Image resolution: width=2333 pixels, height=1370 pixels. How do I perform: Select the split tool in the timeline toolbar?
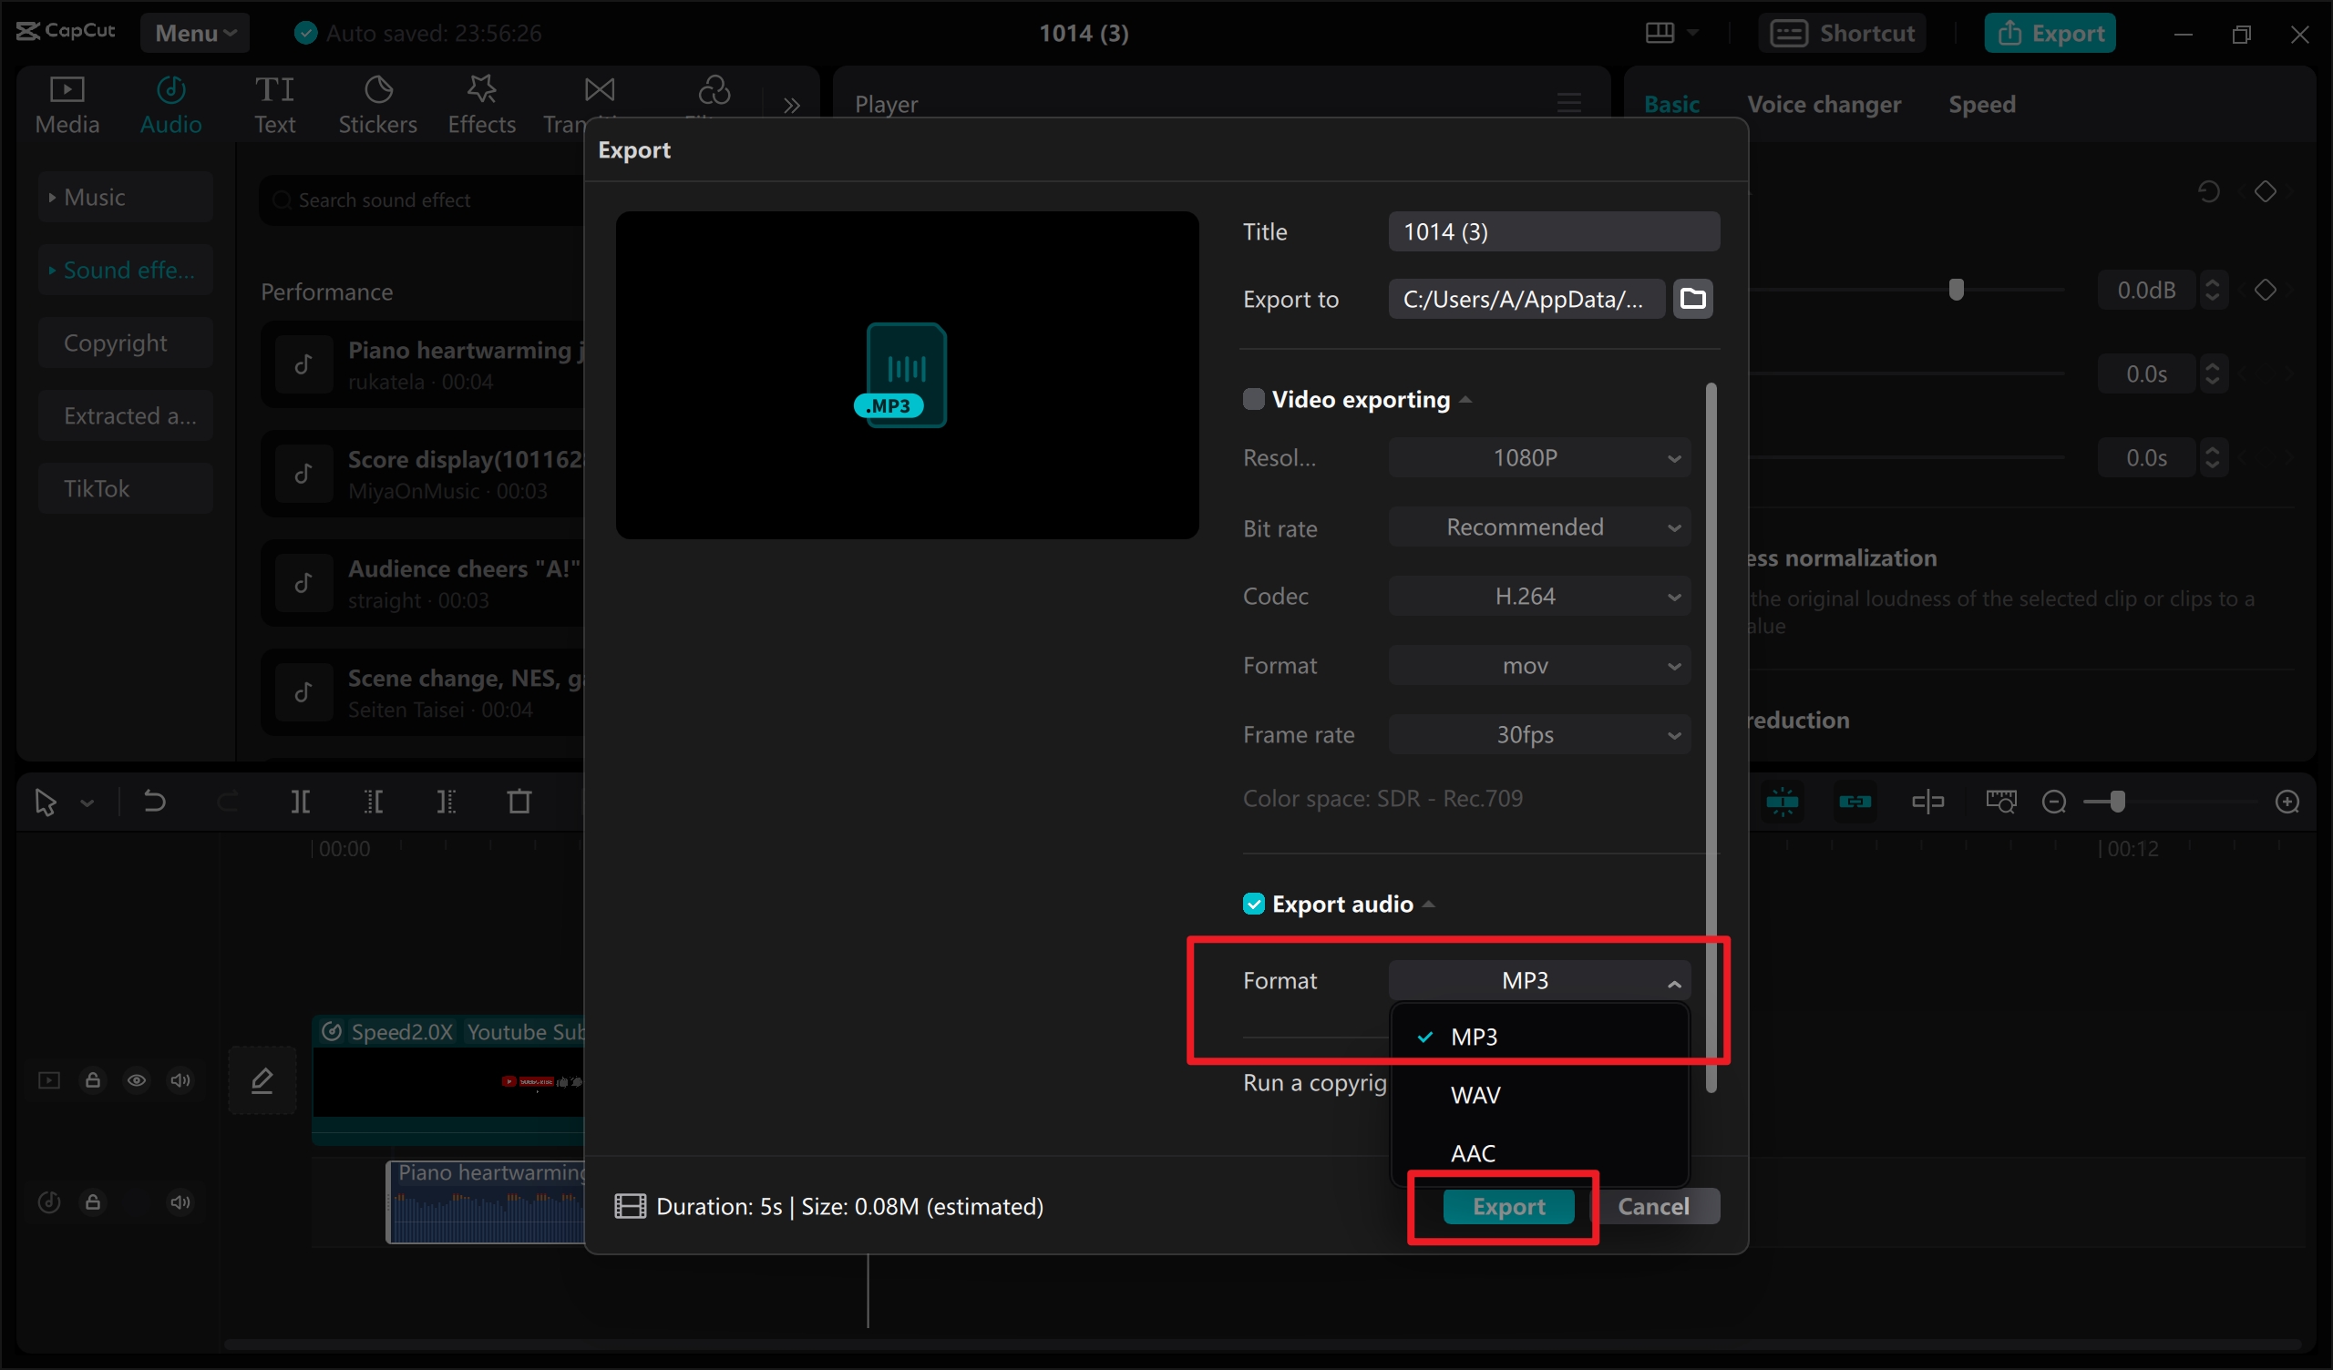300,803
